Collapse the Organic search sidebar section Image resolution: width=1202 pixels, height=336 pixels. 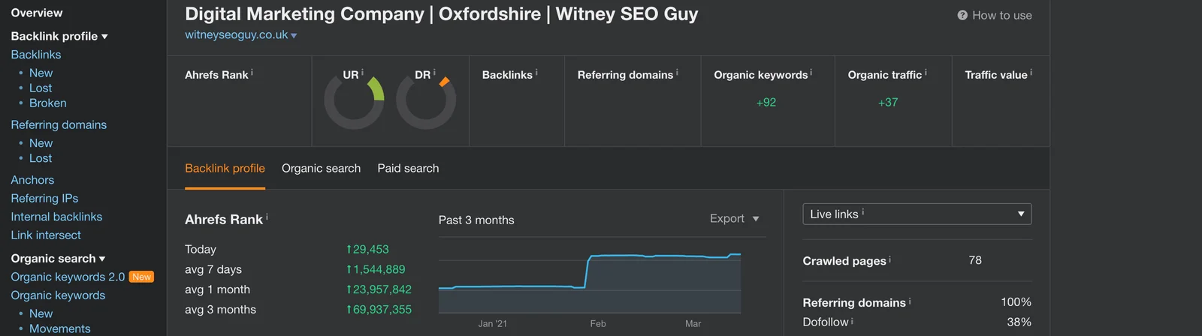pyautogui.click(x=59, y=258)
